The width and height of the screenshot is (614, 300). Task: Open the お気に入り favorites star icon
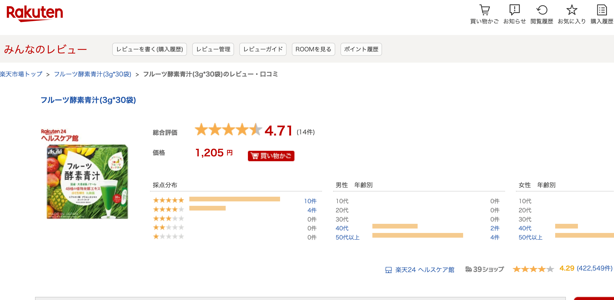point(572,14)
